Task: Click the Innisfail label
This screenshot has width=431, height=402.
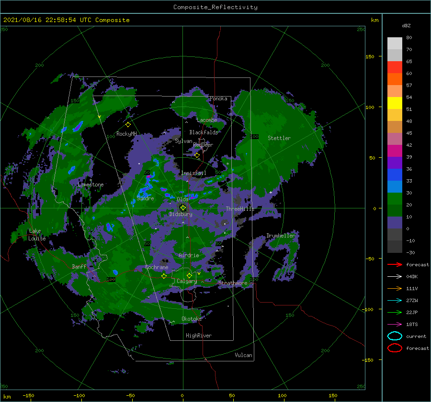Action: pos(193,173)
